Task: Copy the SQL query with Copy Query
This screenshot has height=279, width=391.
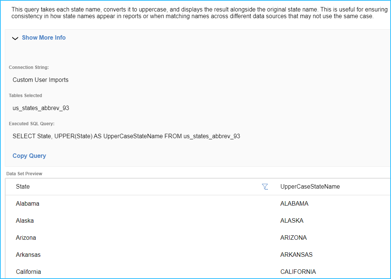Action: pyautogui.click(x=29, y=156)
